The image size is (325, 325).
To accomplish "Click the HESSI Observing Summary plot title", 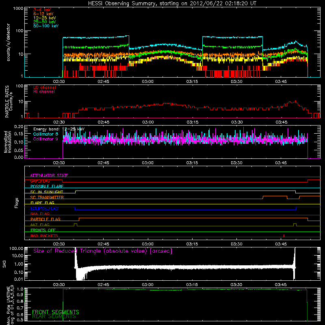I will click(172, 4).
